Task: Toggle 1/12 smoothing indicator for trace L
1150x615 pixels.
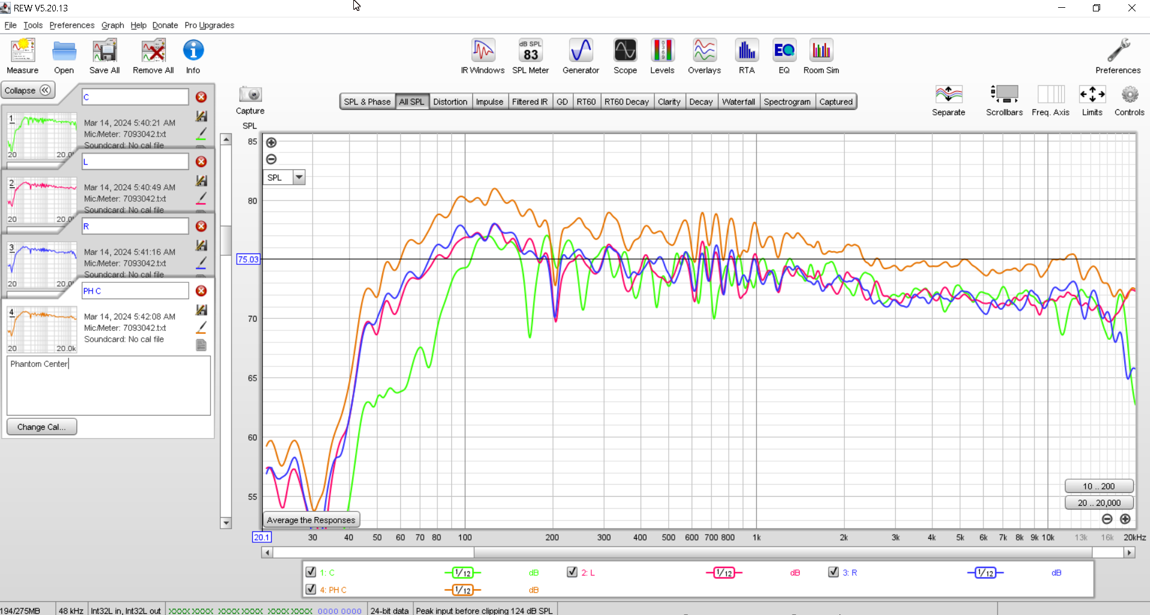Action: (x=724, y=573)
